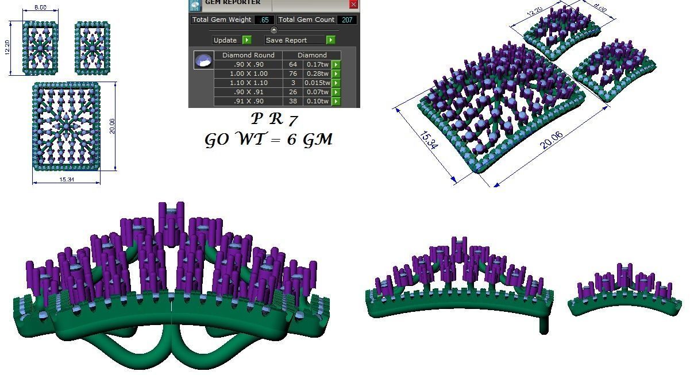
Task: Collapse the panel using the round arrow
Action: [x=274, y=30]
